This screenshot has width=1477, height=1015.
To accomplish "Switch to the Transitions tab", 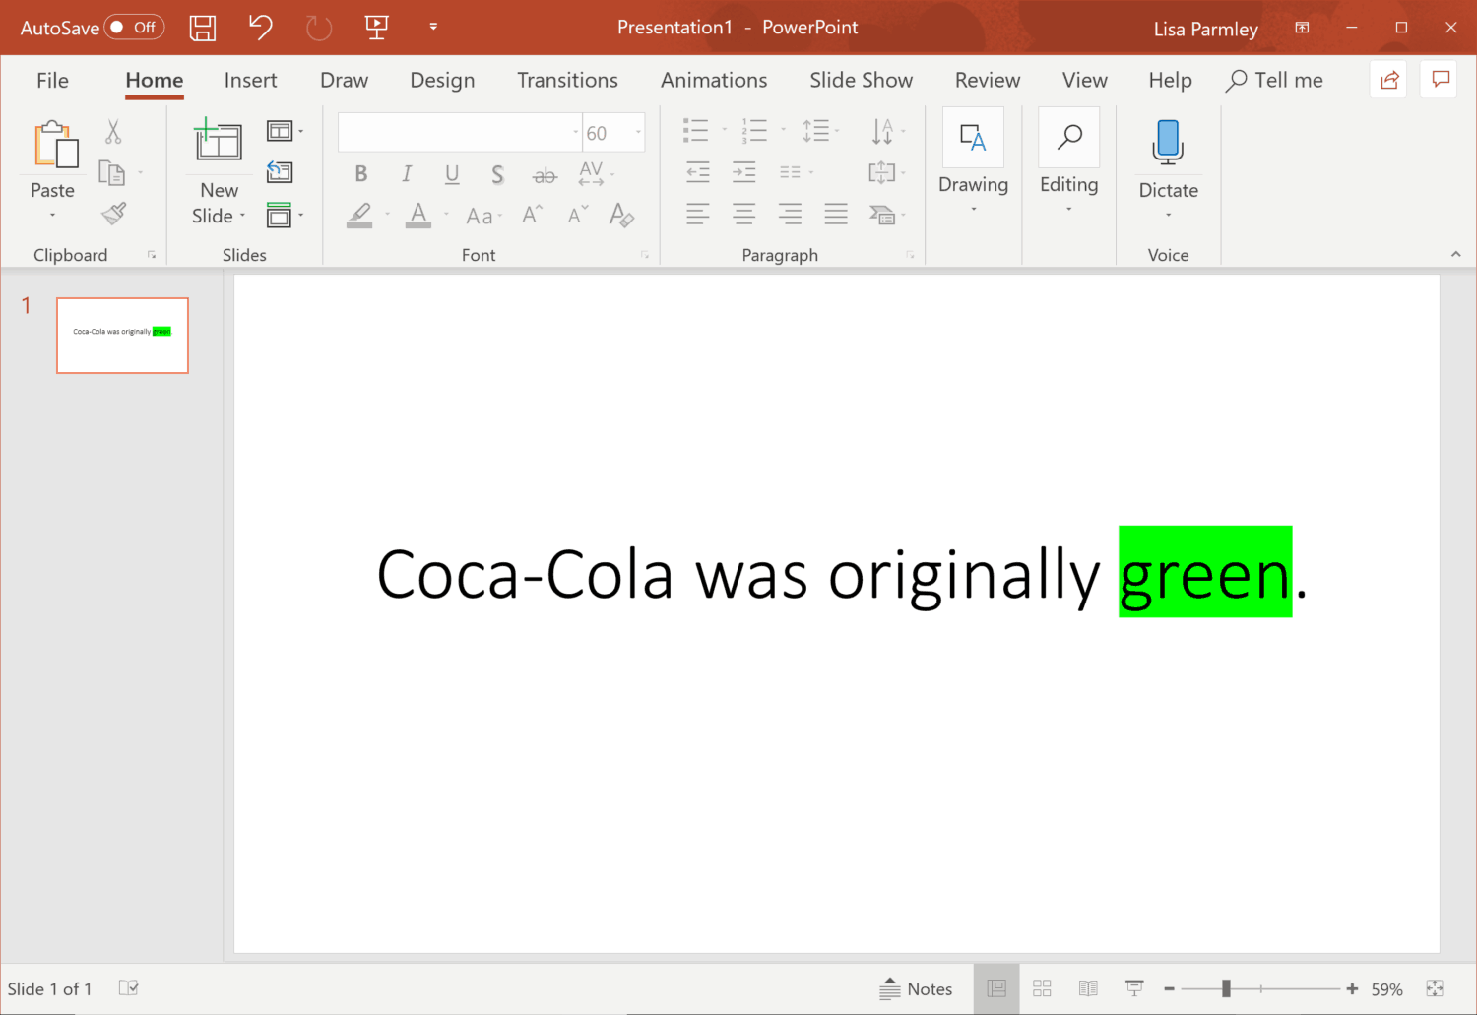I will (567, 81).
